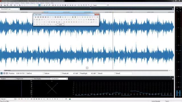Click the SliceS status field
This screenshot has width=182, height=102.
click(x=106, y=73)
